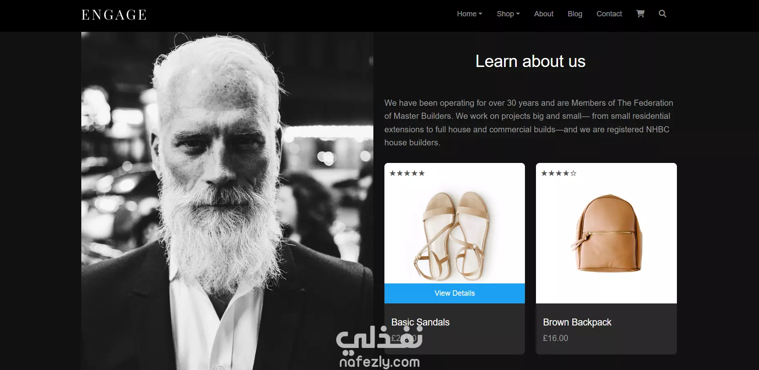Go to the Blog page

point(575,14)
